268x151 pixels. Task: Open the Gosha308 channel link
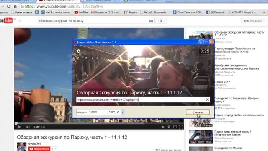click(34, 143)
